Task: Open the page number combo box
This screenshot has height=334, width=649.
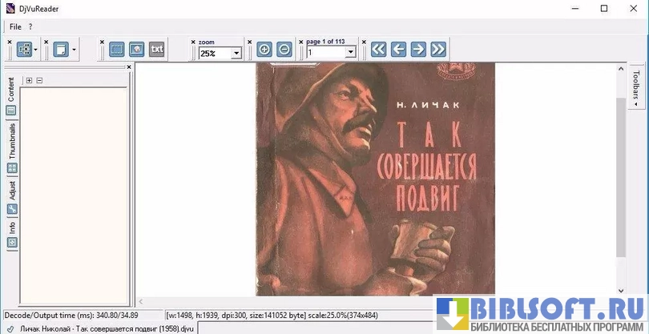Action: 350,54
